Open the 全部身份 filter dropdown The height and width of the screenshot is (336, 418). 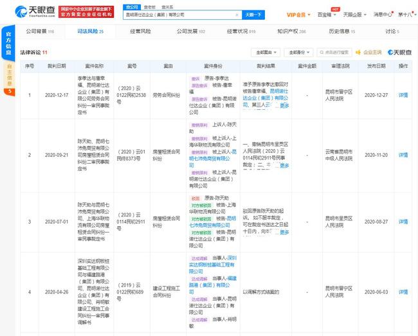tap(298, 53)
